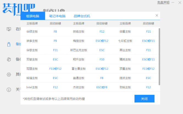Image resolution: width=183 pixels, height=114 pixels.
Task: Open the 品牌台式机 tab
Action: pyautogui.click(x=82, y=16)
